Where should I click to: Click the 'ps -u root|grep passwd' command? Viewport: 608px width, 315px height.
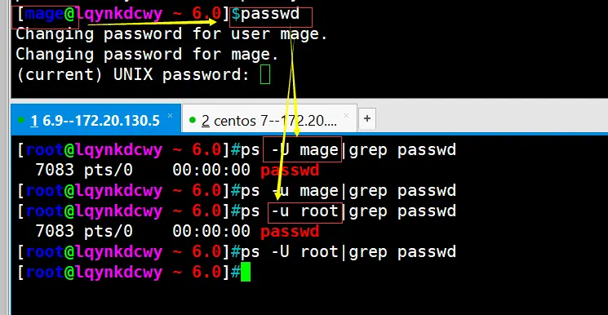point(348,211)
